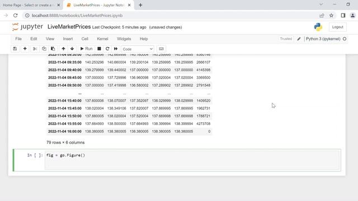Click the 2022-11-04 09:50:00 row index
The width and height of the screenshot is (358, 201).
pyautogui.click(x=65, y=85)
